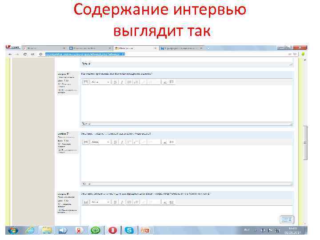
Task: Click the tray network icon
Action: [277, 231]
